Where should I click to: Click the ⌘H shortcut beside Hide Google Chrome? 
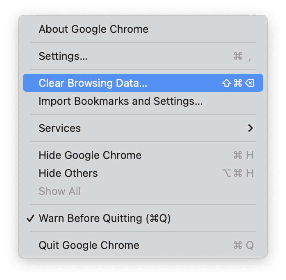click(243, 156)
